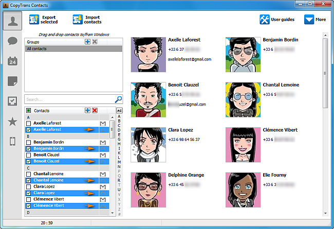This screenshot has height=229, width=334.
Task: Open the Calendar section in sidebar
Action: [12, 61]
